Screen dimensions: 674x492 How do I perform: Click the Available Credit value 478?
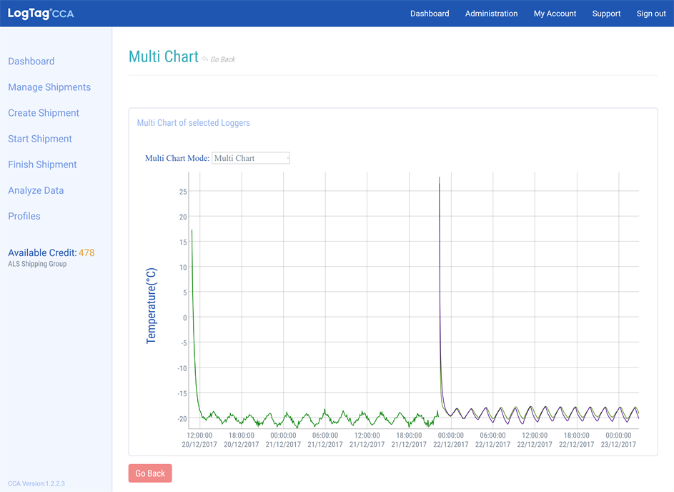pyautogui.click(x=86, y=252)
